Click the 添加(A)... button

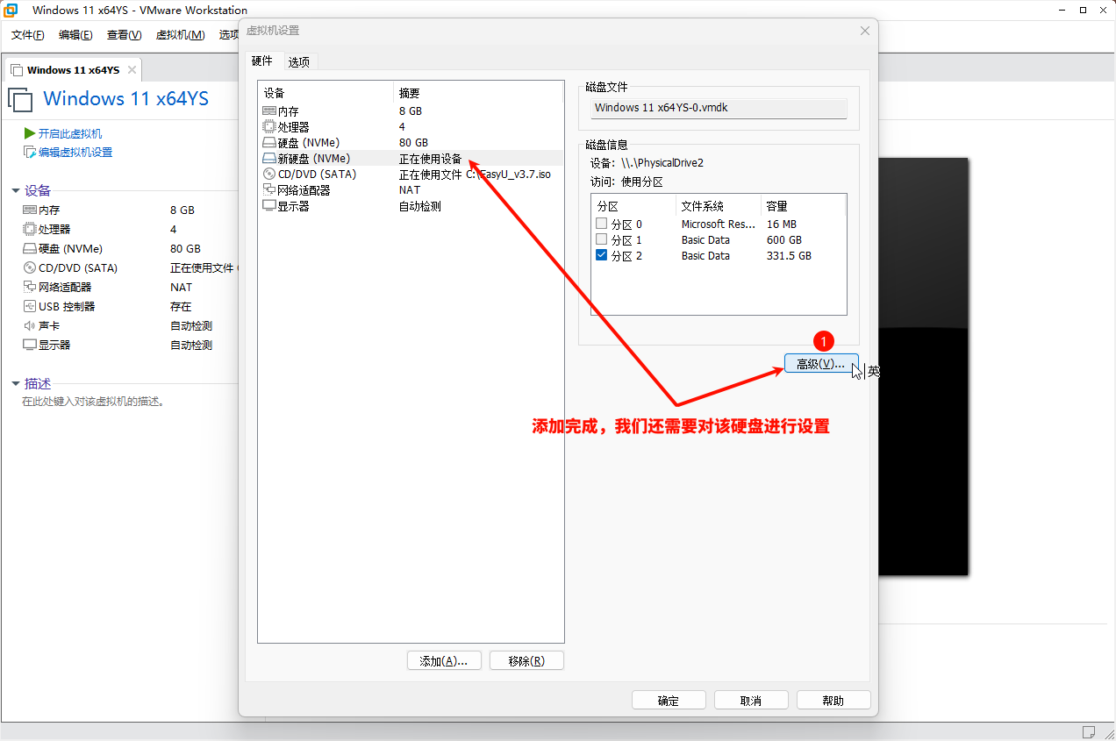coord(444,661)
